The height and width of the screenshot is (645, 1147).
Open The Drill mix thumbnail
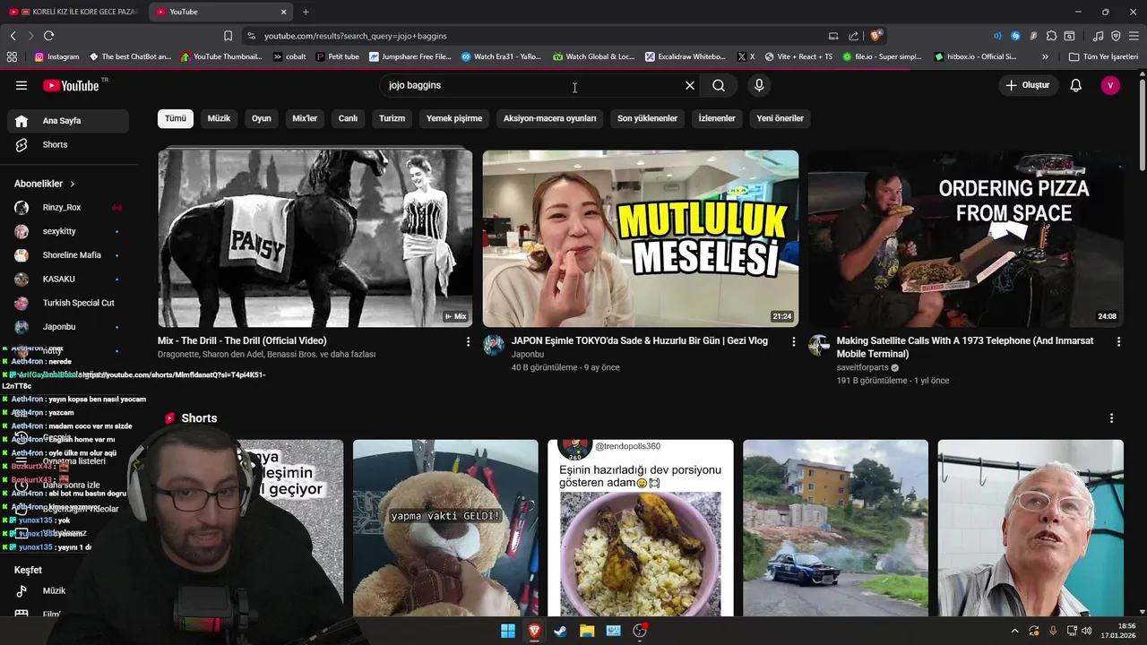coord(315,238)
